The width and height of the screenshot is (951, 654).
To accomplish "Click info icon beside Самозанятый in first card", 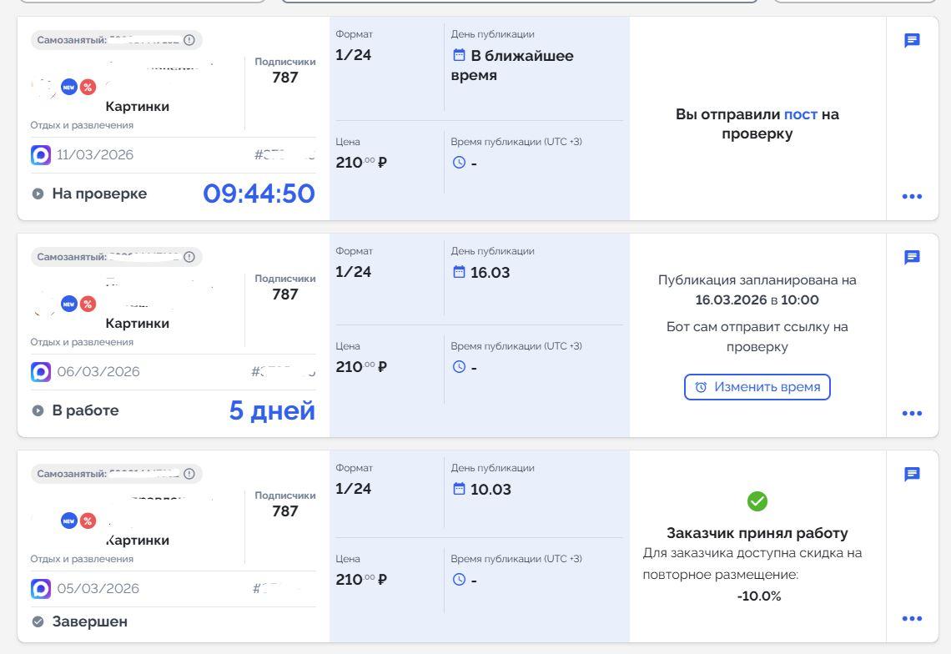I will point(189,40).
